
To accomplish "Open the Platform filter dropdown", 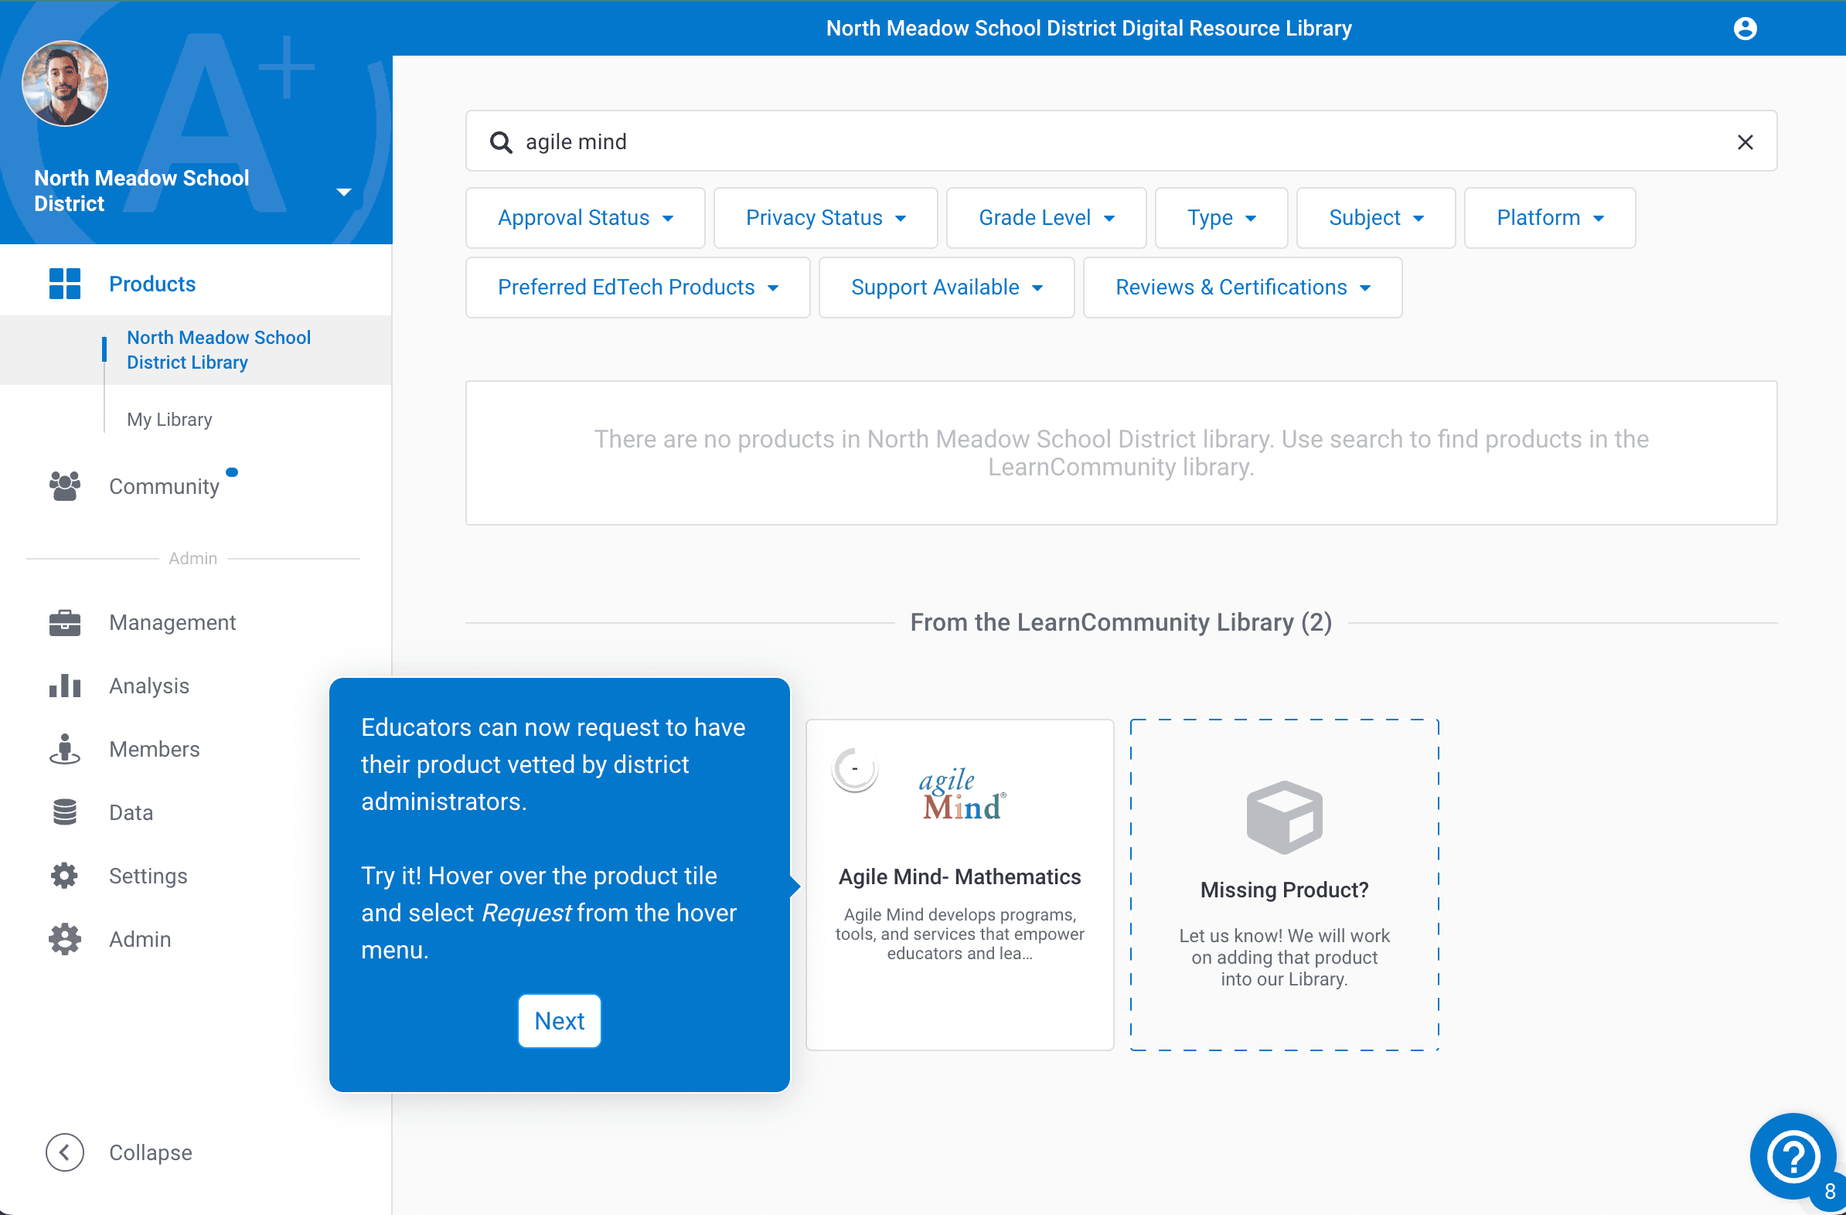I will point(1550,218).
